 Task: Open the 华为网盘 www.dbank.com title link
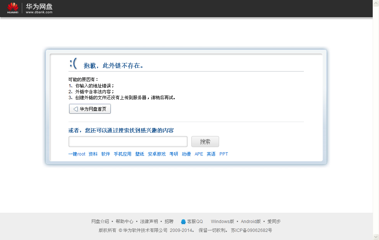pyautogui.click(x=39, y=8)
